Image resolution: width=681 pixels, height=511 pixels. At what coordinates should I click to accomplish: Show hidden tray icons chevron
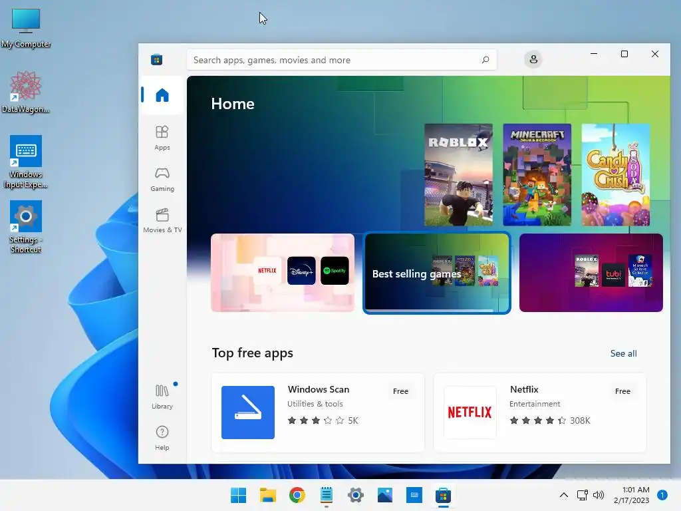tap(564, 495)
